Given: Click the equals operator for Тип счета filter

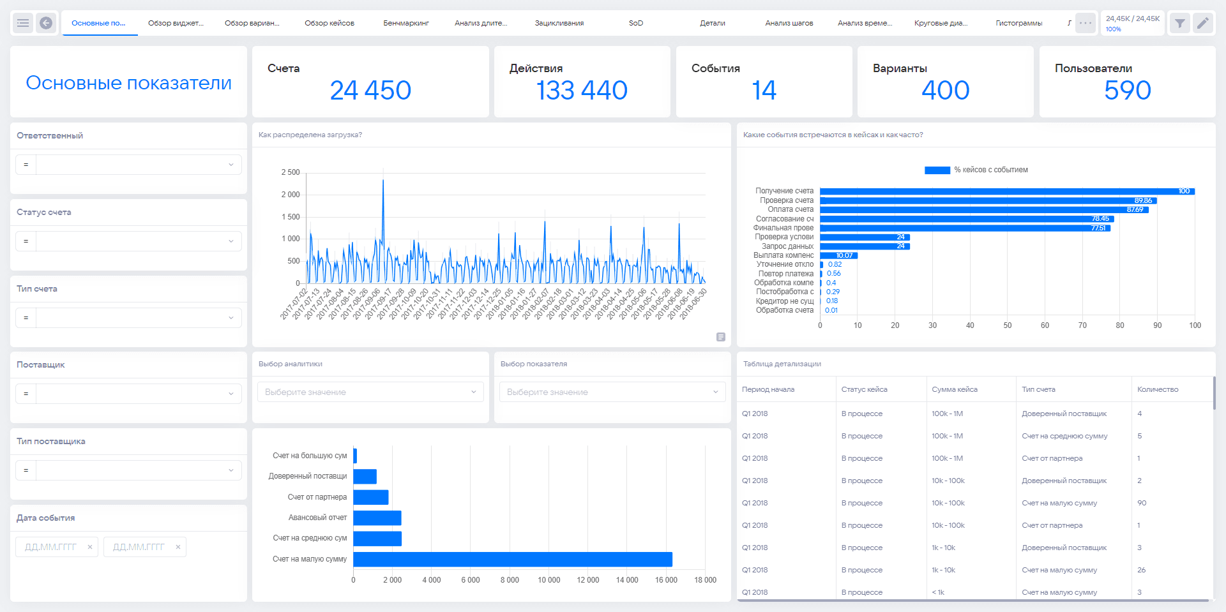Looking at the screenshot, I should pyautogui.click(x=26, y=318).
